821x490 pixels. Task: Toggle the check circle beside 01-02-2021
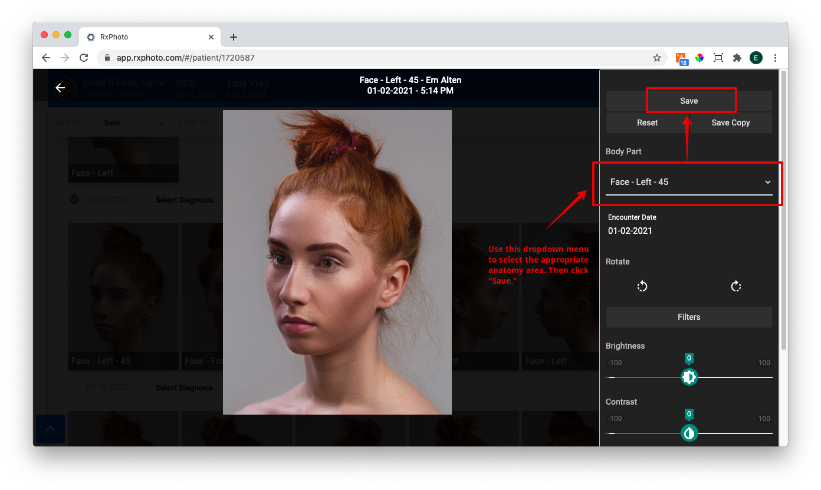[x=74, y=200]
